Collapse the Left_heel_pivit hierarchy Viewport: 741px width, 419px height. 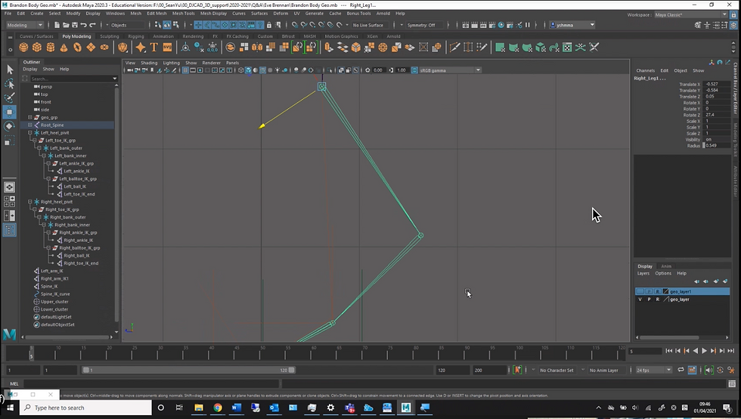pos(29,133)
